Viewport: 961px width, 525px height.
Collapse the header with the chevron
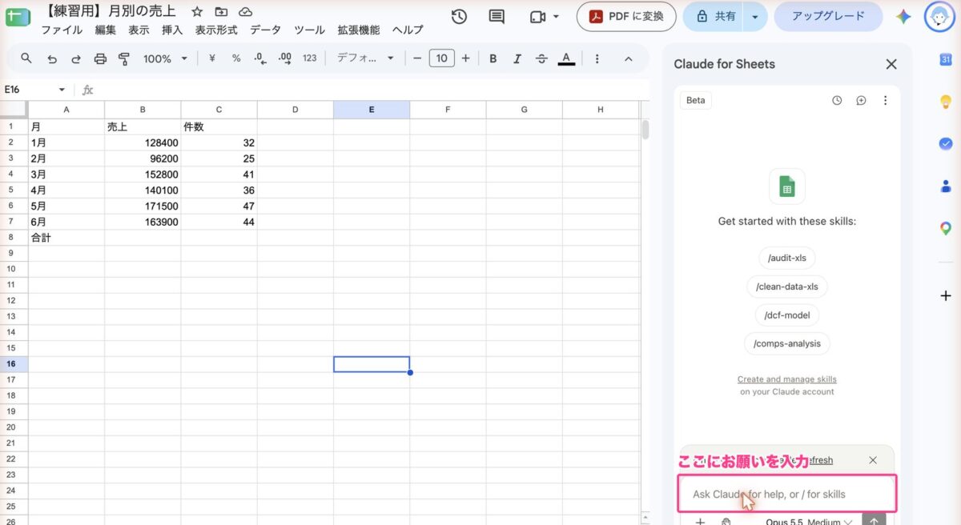(629, 58)
